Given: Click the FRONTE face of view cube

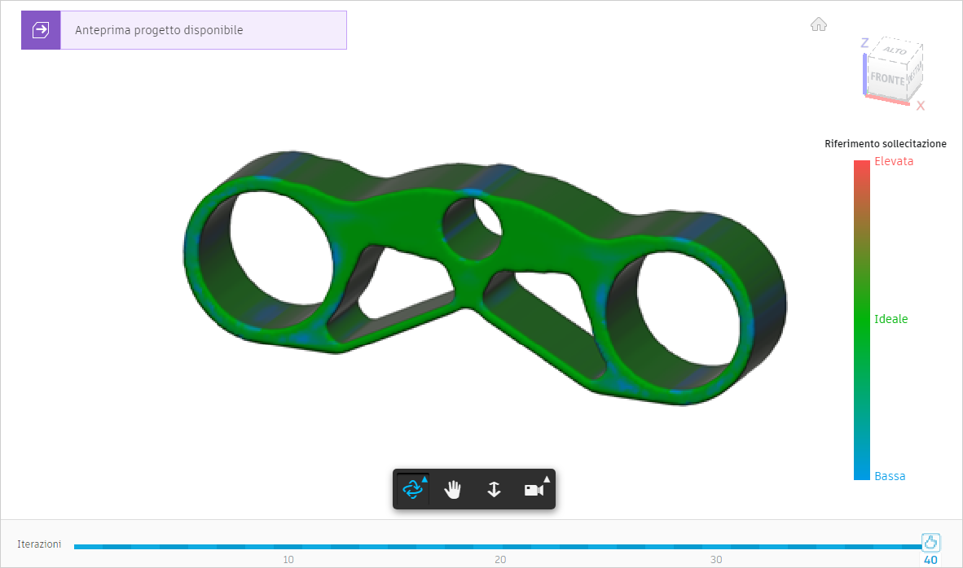Looking at the screenshot, I should coord(887,78).
